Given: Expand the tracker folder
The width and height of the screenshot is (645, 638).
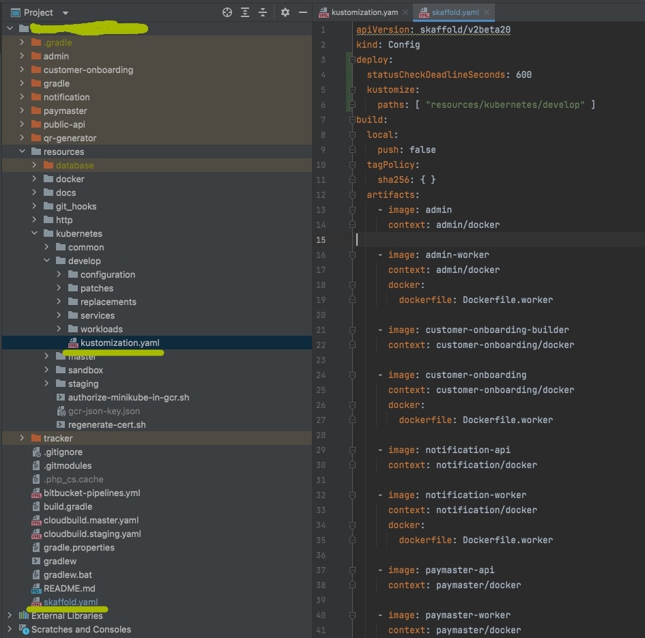Looking at the screenshot, I should pos(20,438).
